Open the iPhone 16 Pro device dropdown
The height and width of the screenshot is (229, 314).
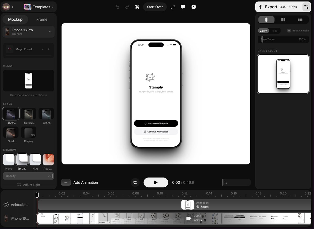click(x=29, y=32)
